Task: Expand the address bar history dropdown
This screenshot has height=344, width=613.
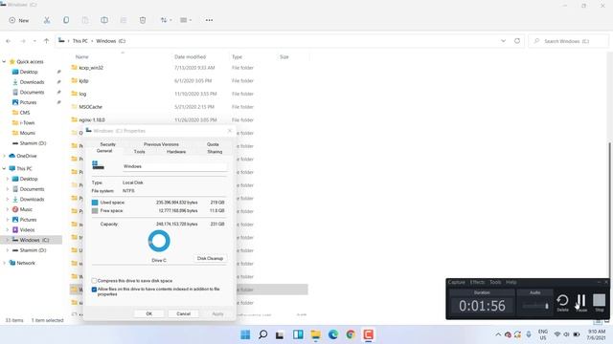Action: (x=503, y=41)
